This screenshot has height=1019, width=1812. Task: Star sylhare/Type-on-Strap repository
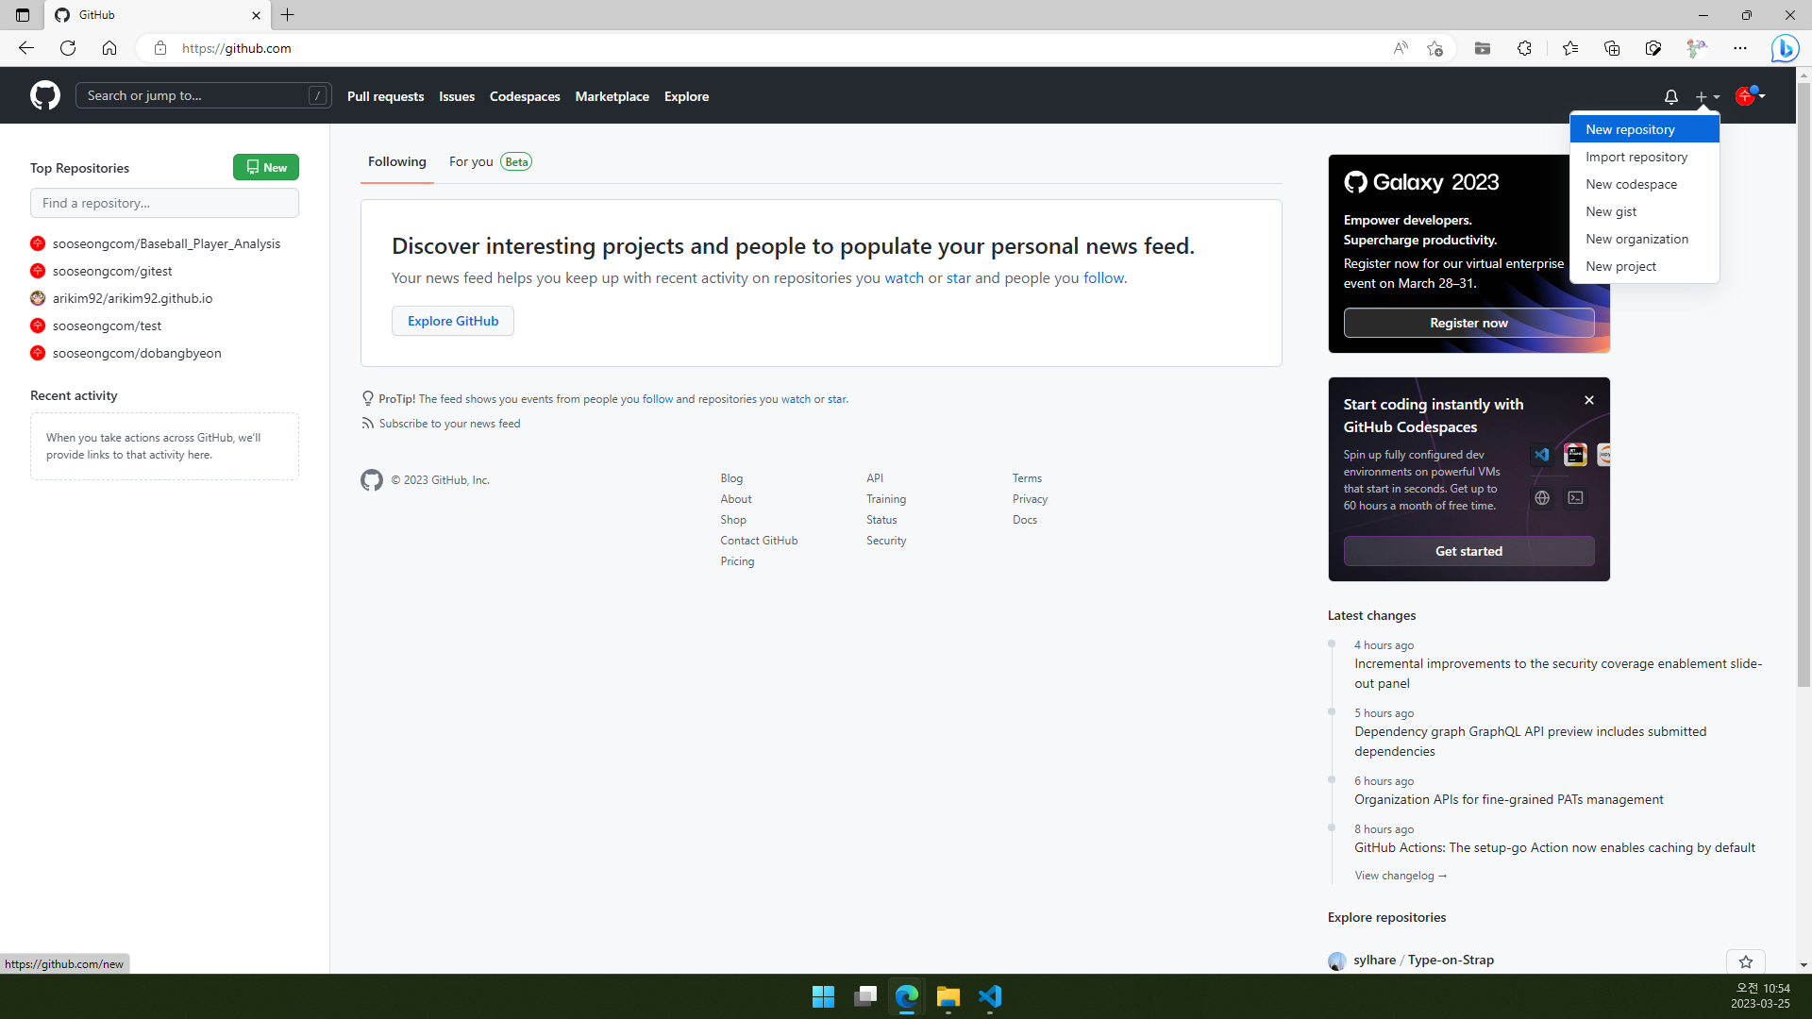click(x=1746, y=960)
